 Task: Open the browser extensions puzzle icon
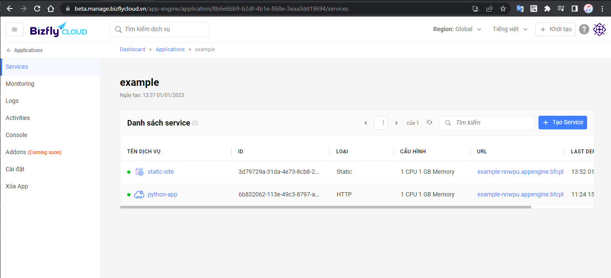coord(547,8)
